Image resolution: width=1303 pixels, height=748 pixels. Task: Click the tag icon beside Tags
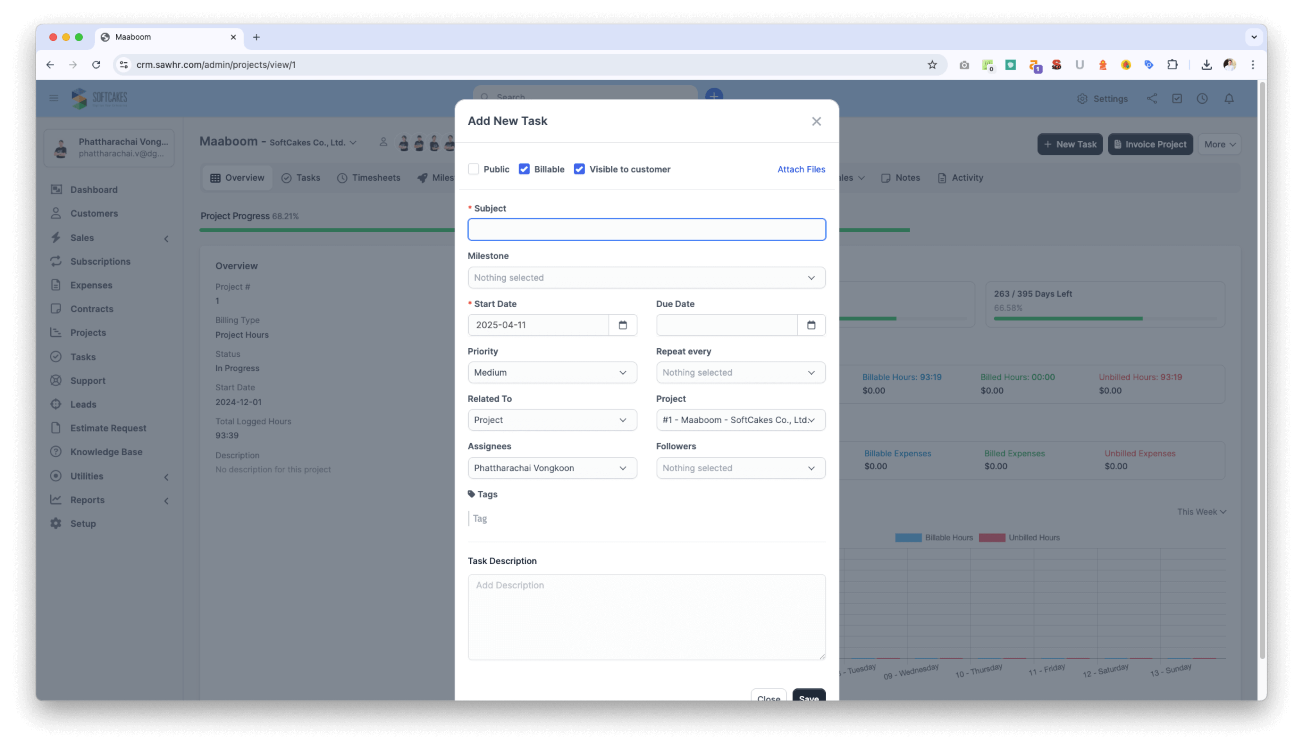(x=471, y=494)
